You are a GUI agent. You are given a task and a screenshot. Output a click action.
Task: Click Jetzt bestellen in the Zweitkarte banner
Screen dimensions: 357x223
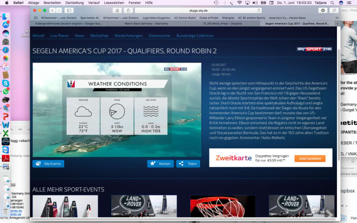pos(310,158)
